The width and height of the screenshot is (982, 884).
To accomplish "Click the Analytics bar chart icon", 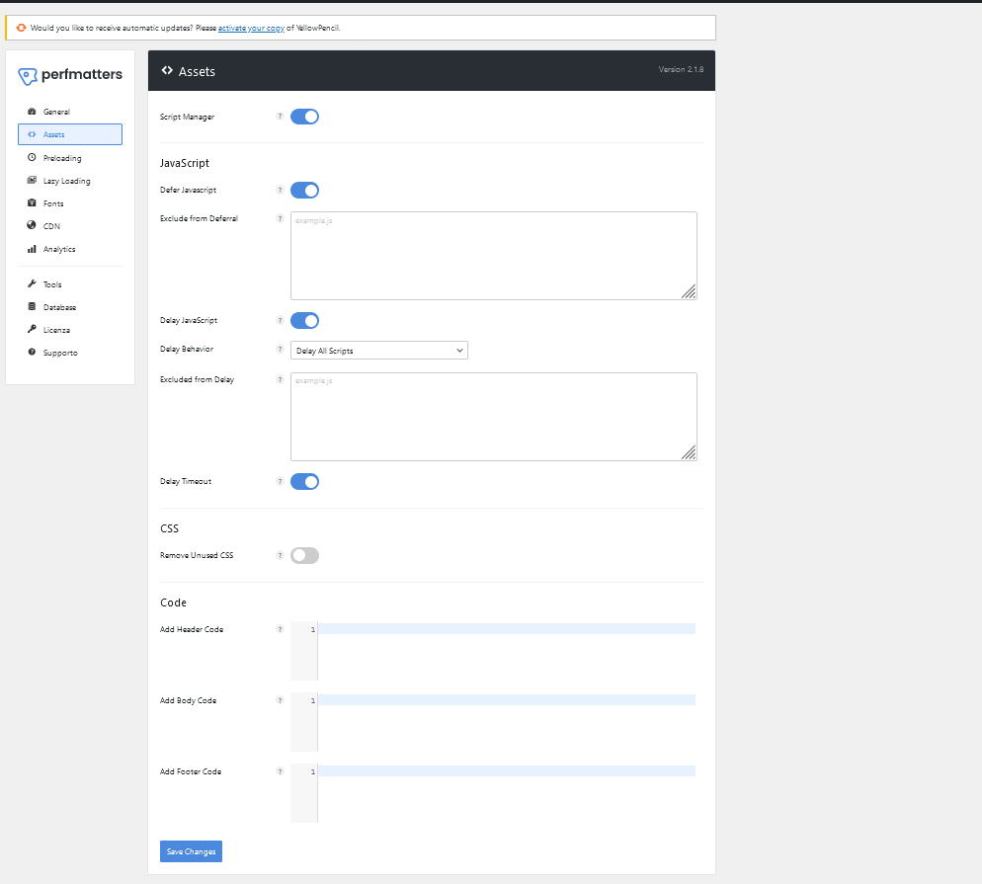I will pyautogui.click(x=32, y=249).
